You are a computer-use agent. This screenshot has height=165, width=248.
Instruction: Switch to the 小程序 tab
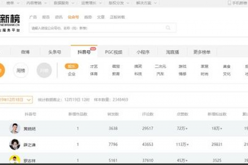143,52
